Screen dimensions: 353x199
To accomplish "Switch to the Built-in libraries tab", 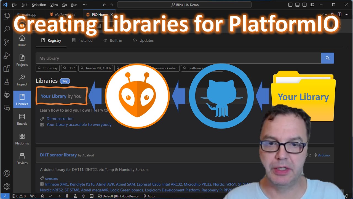I will (113, 40).
